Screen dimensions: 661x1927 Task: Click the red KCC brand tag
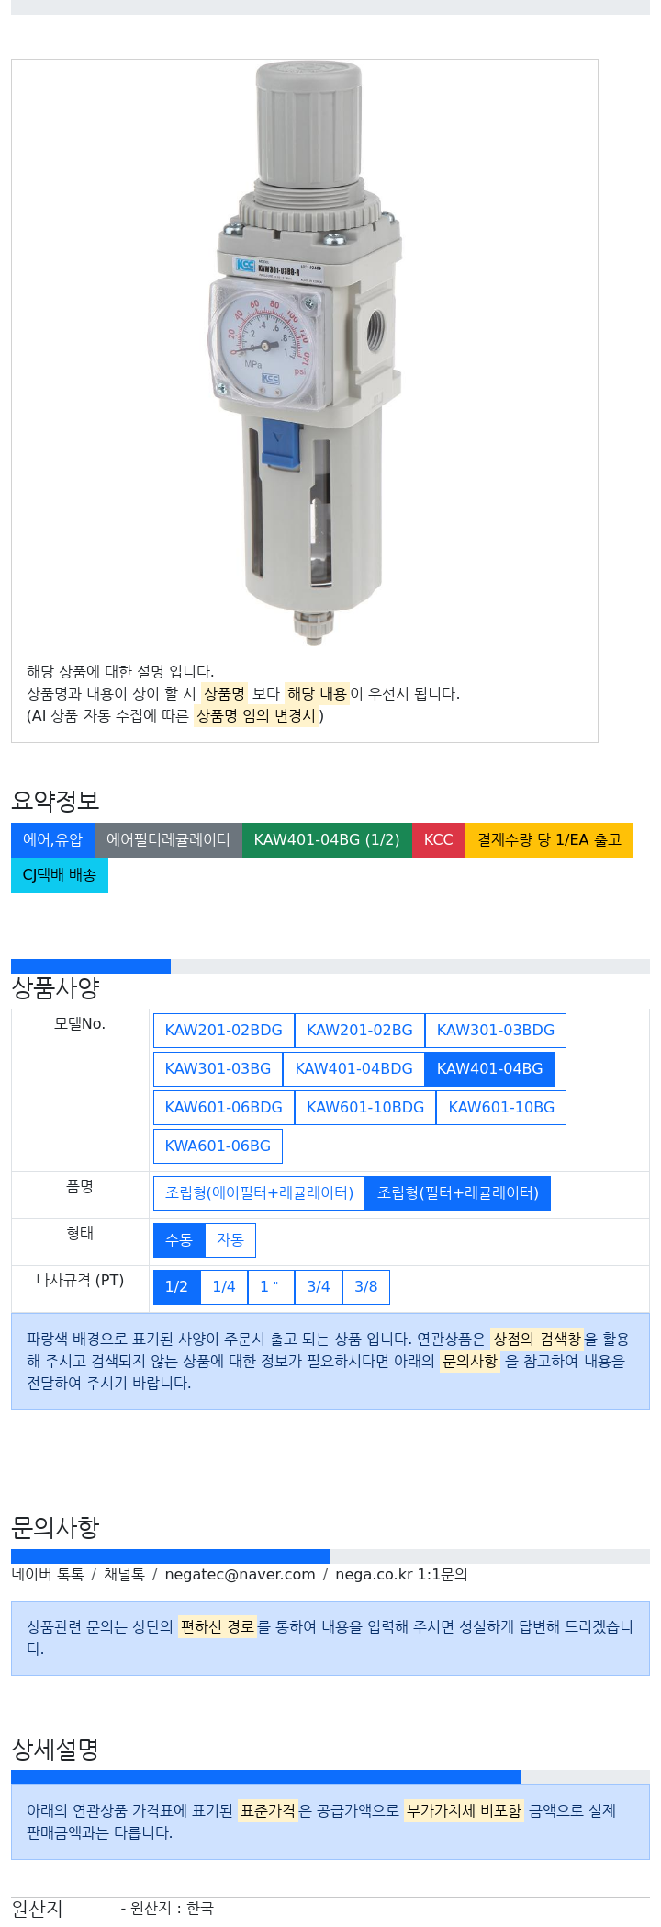439,840
